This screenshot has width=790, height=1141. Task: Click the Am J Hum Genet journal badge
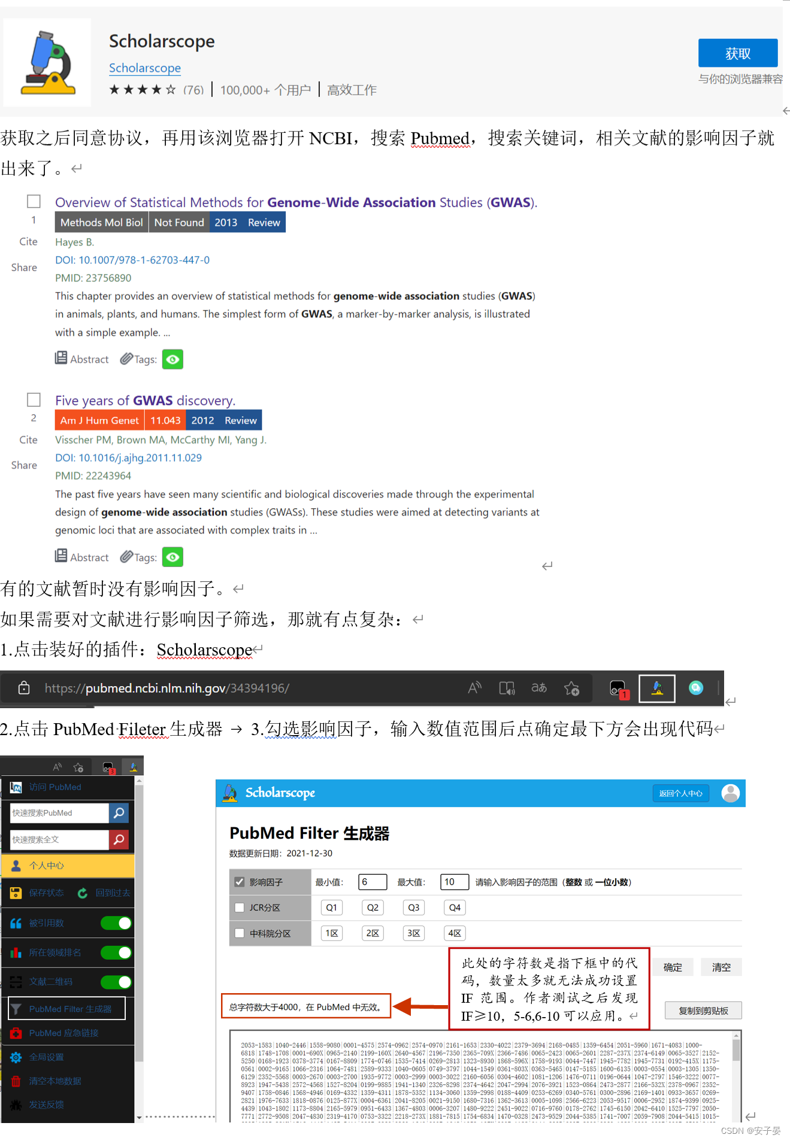coord(99,420)
